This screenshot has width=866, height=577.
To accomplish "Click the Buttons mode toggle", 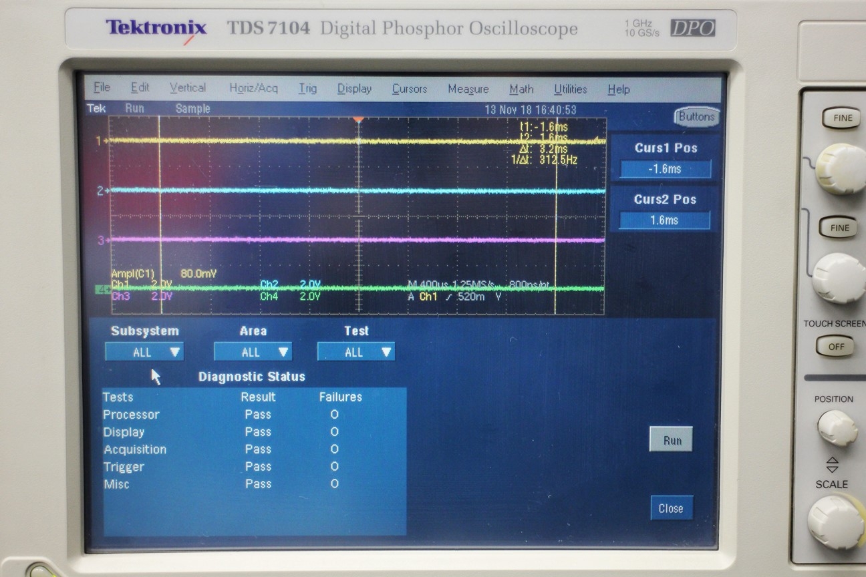I will [x=696, y=117].
